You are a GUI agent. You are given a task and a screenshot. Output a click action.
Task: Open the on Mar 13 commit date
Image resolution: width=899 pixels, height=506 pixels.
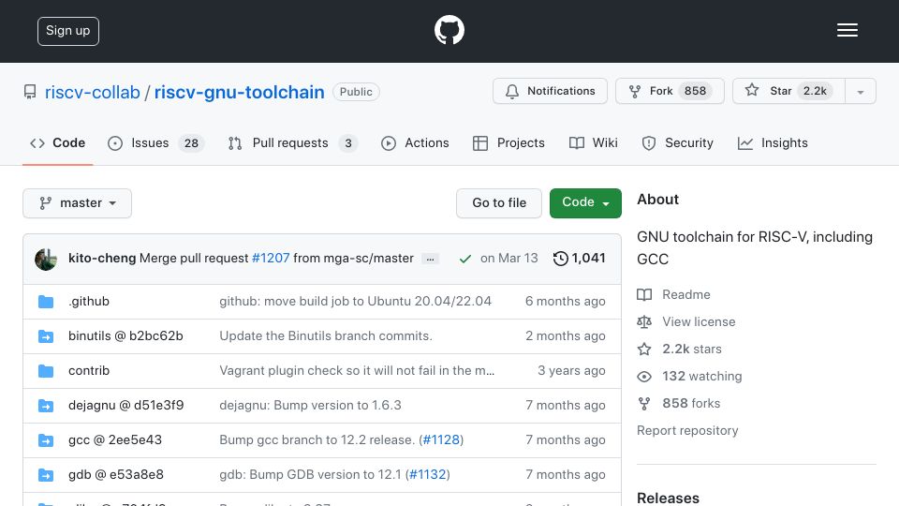(x=509, y=259)
